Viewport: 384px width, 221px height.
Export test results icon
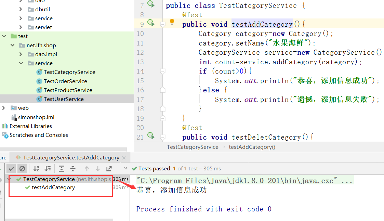(x=109, y=169)
